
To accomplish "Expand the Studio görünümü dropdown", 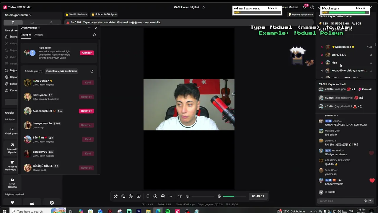I will 18,15.
